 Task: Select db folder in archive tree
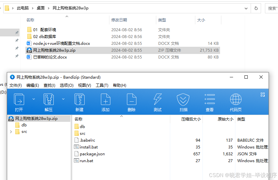24,125
